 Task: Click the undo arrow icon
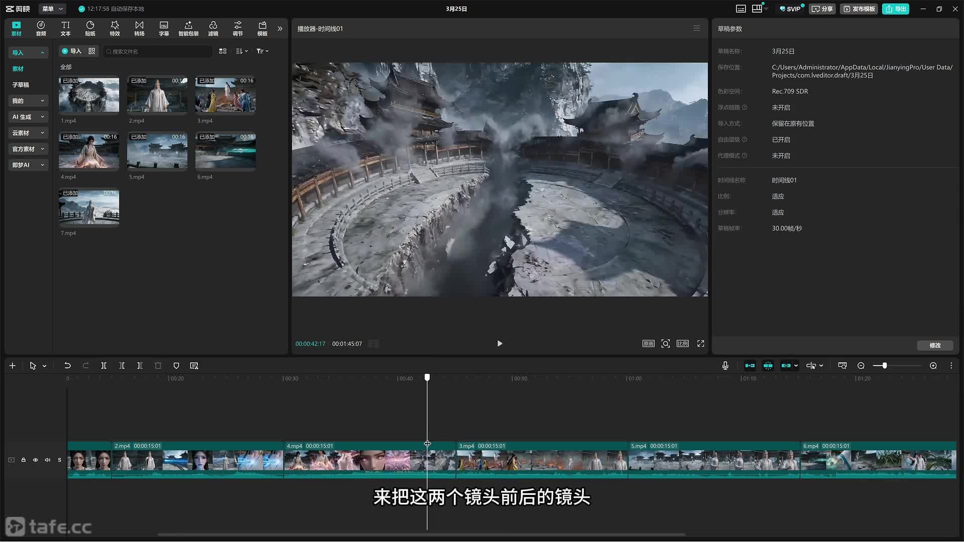pos(67,366)
